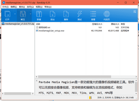Click comment pane scroll up arrow

136,81
